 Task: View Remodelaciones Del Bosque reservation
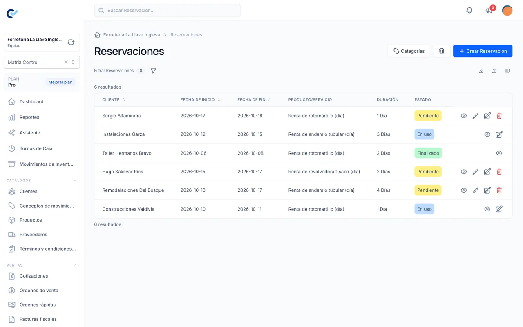click(x=464, y=190)
